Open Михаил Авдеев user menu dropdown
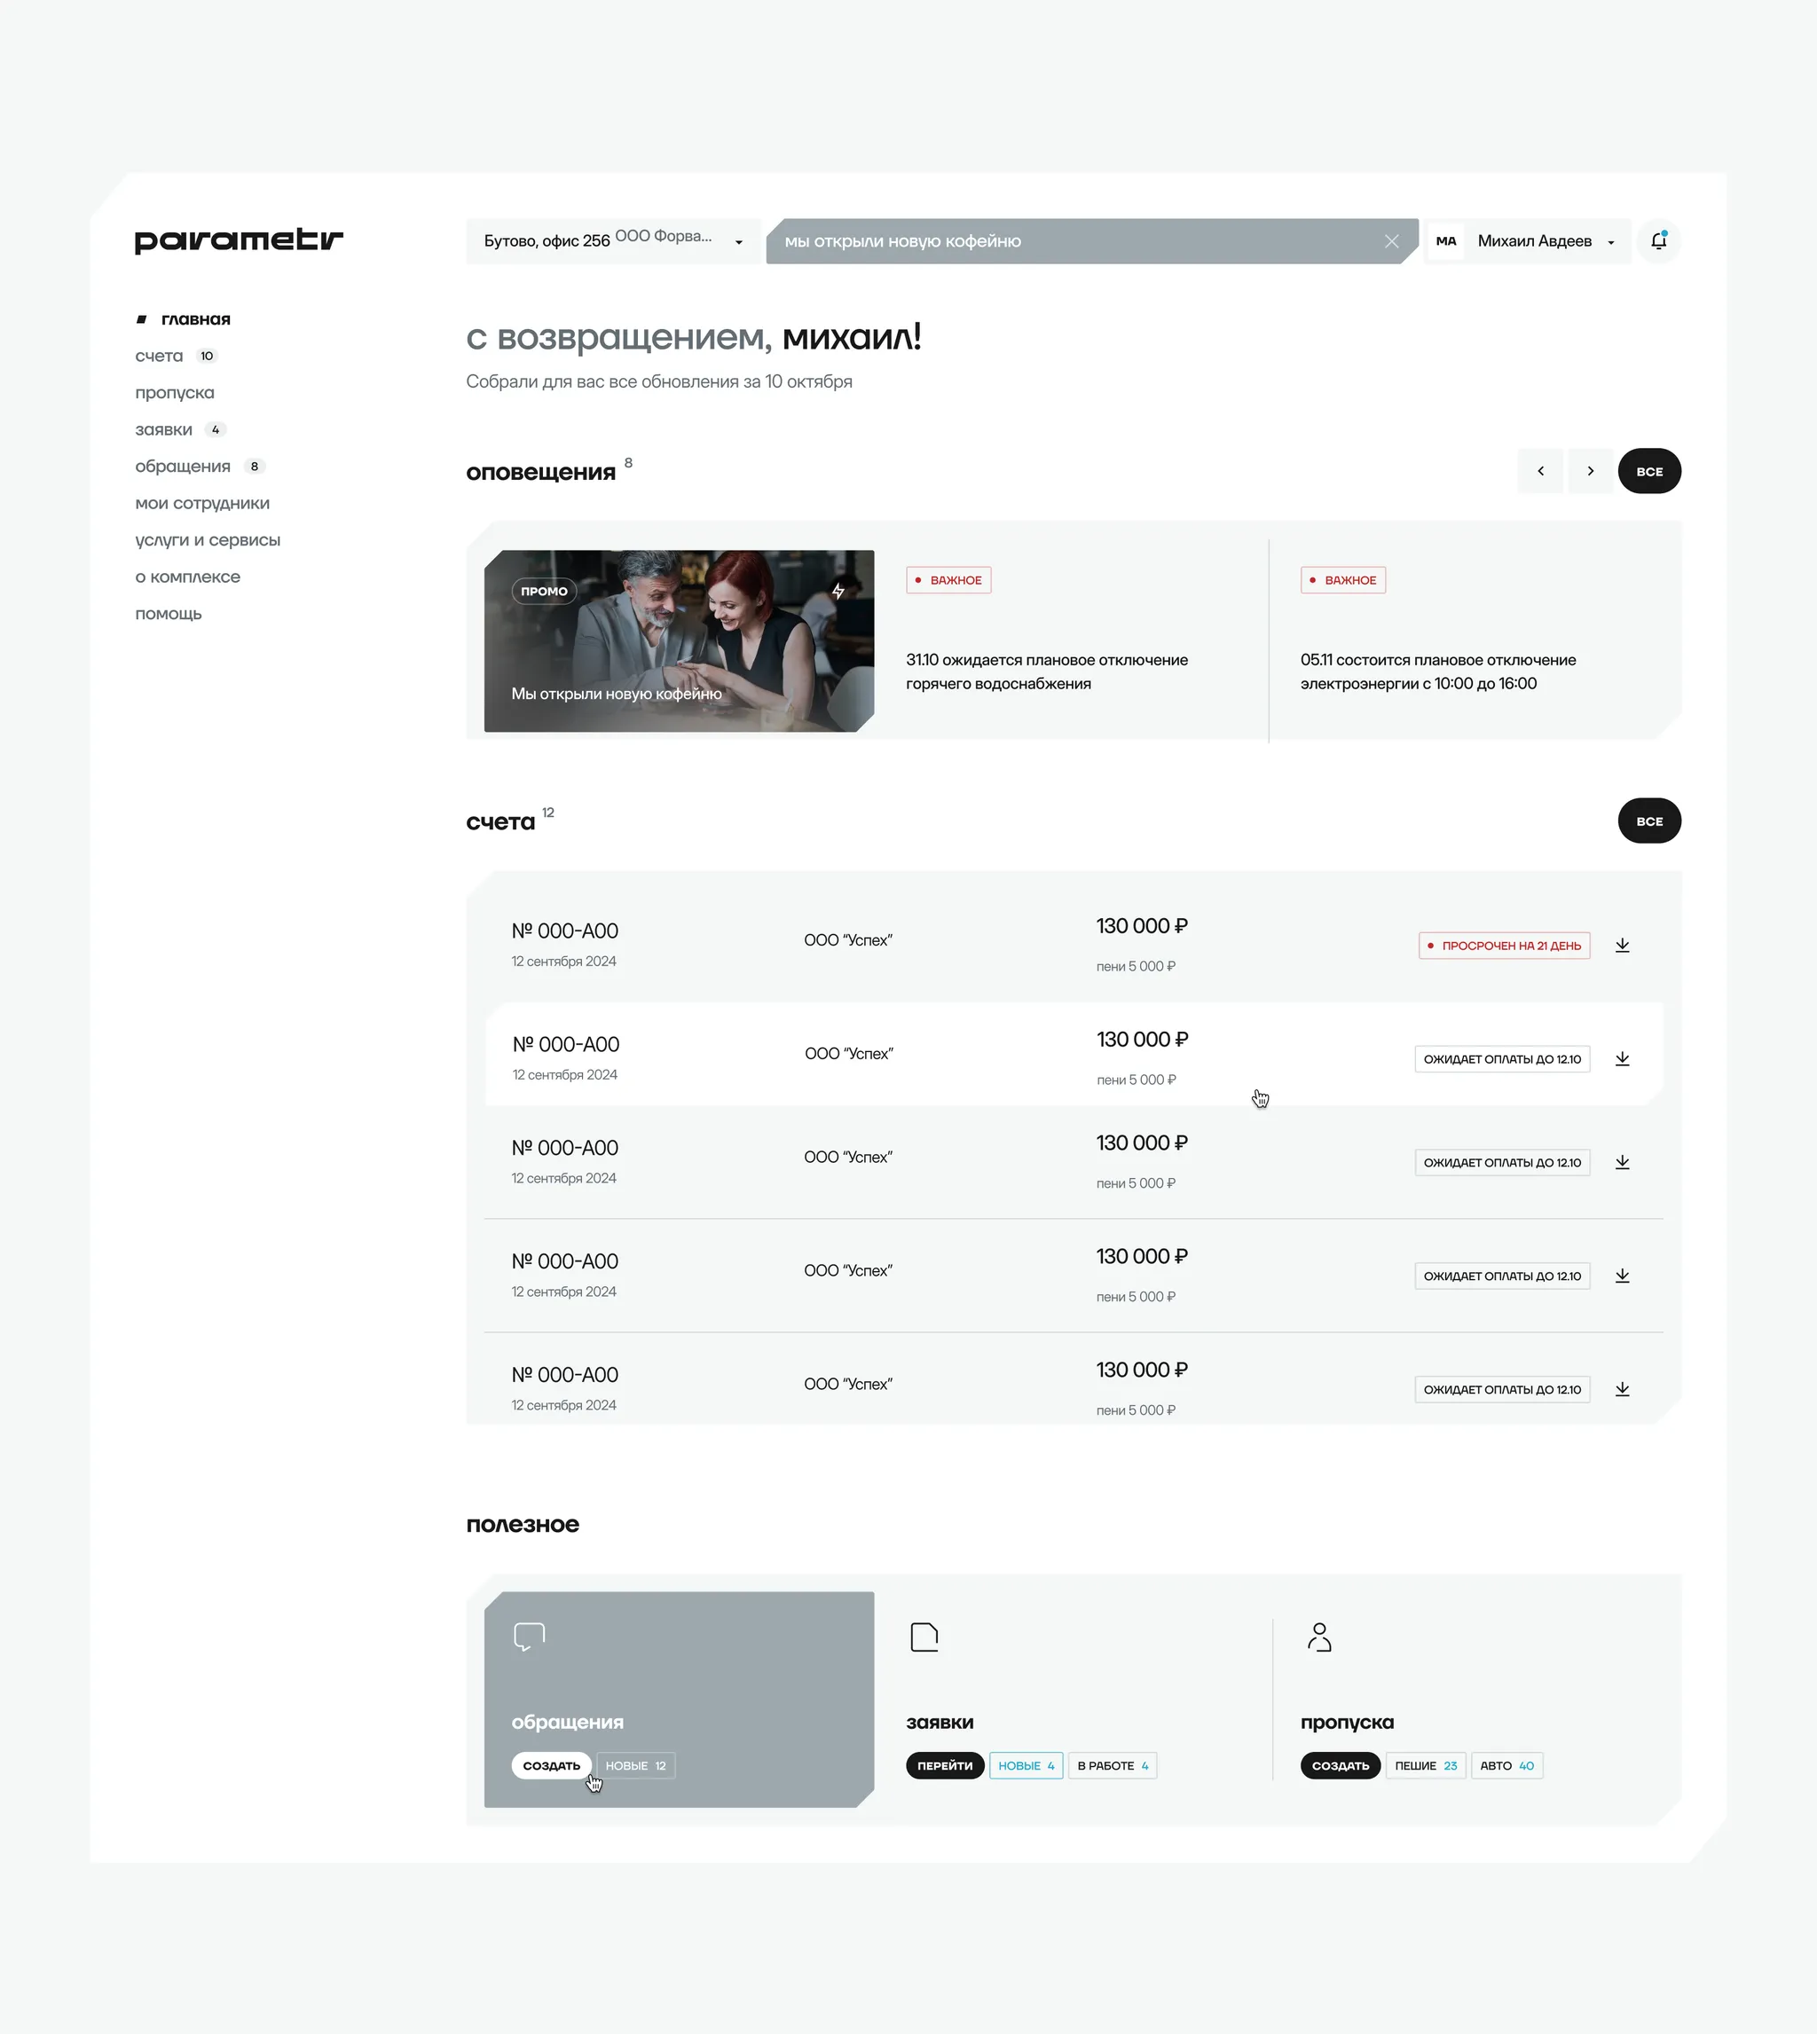 point(1610,242)
